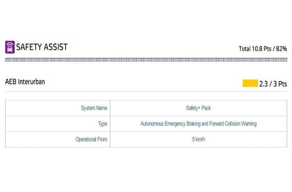
Task: Click the word ASSIST in the heading
Action: (x=56, y=47)
